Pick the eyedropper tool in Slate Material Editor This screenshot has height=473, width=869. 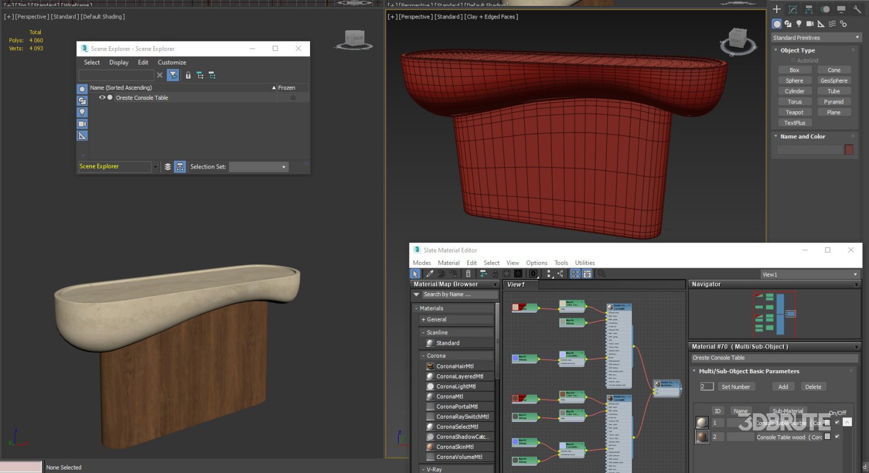click(430, 274)
